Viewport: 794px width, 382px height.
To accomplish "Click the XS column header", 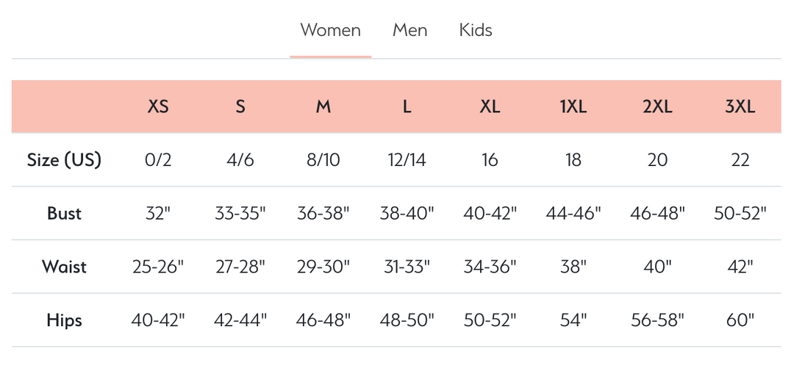I will (158, 107).
